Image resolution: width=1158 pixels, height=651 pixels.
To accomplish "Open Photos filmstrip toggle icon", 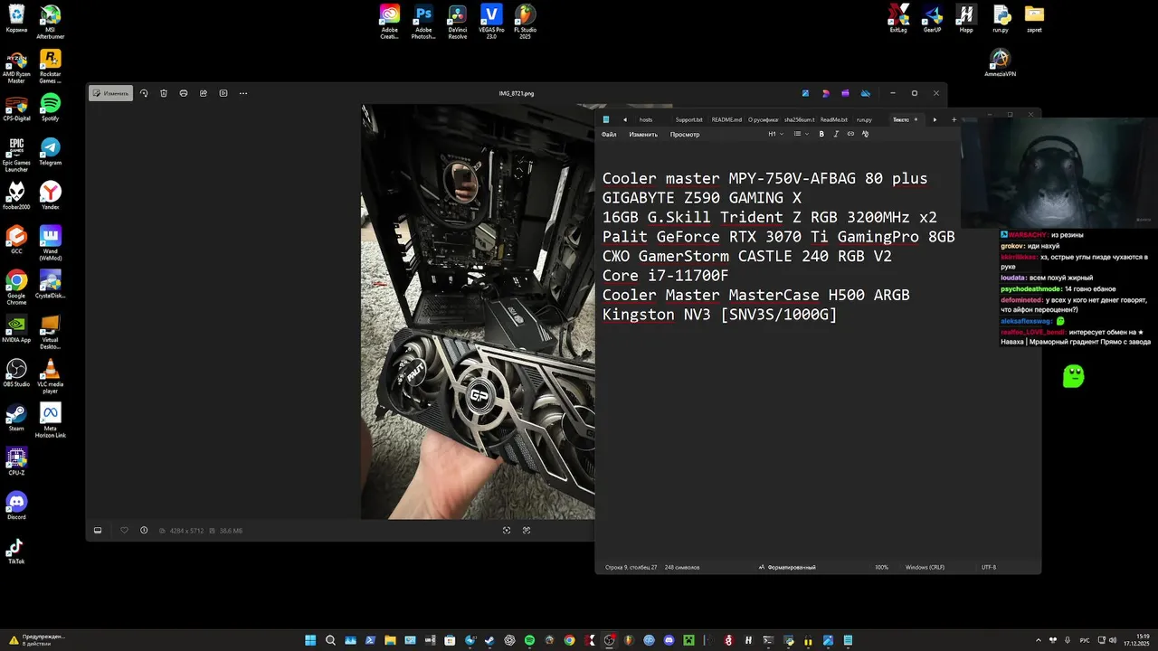I will click(98, 531).
